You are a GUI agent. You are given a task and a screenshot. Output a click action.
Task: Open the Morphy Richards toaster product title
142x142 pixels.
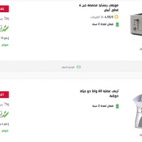click(x=99, y=7)
